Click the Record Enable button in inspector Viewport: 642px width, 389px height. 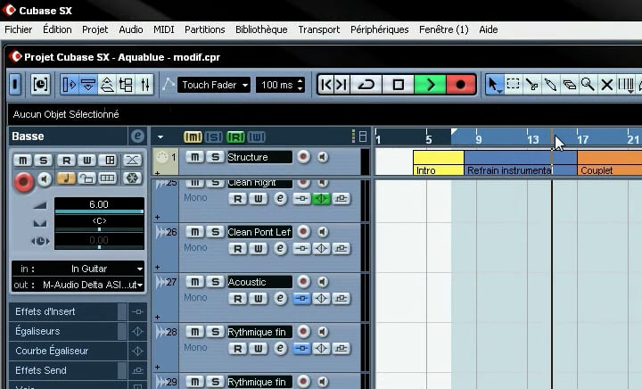[x=24, y=181]
